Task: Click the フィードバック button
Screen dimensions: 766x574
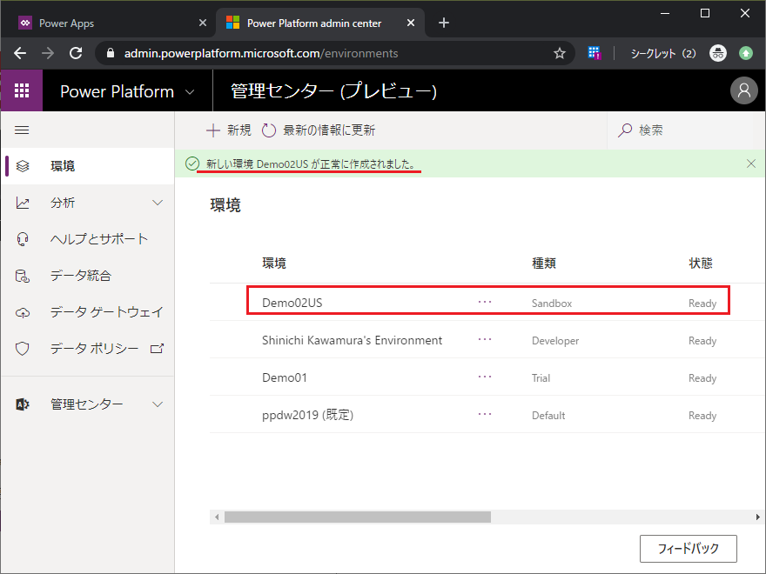Action: pos(688,549)
